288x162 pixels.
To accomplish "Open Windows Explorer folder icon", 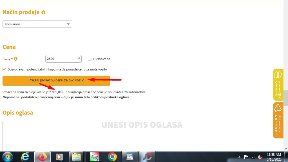I will point(76,157).
